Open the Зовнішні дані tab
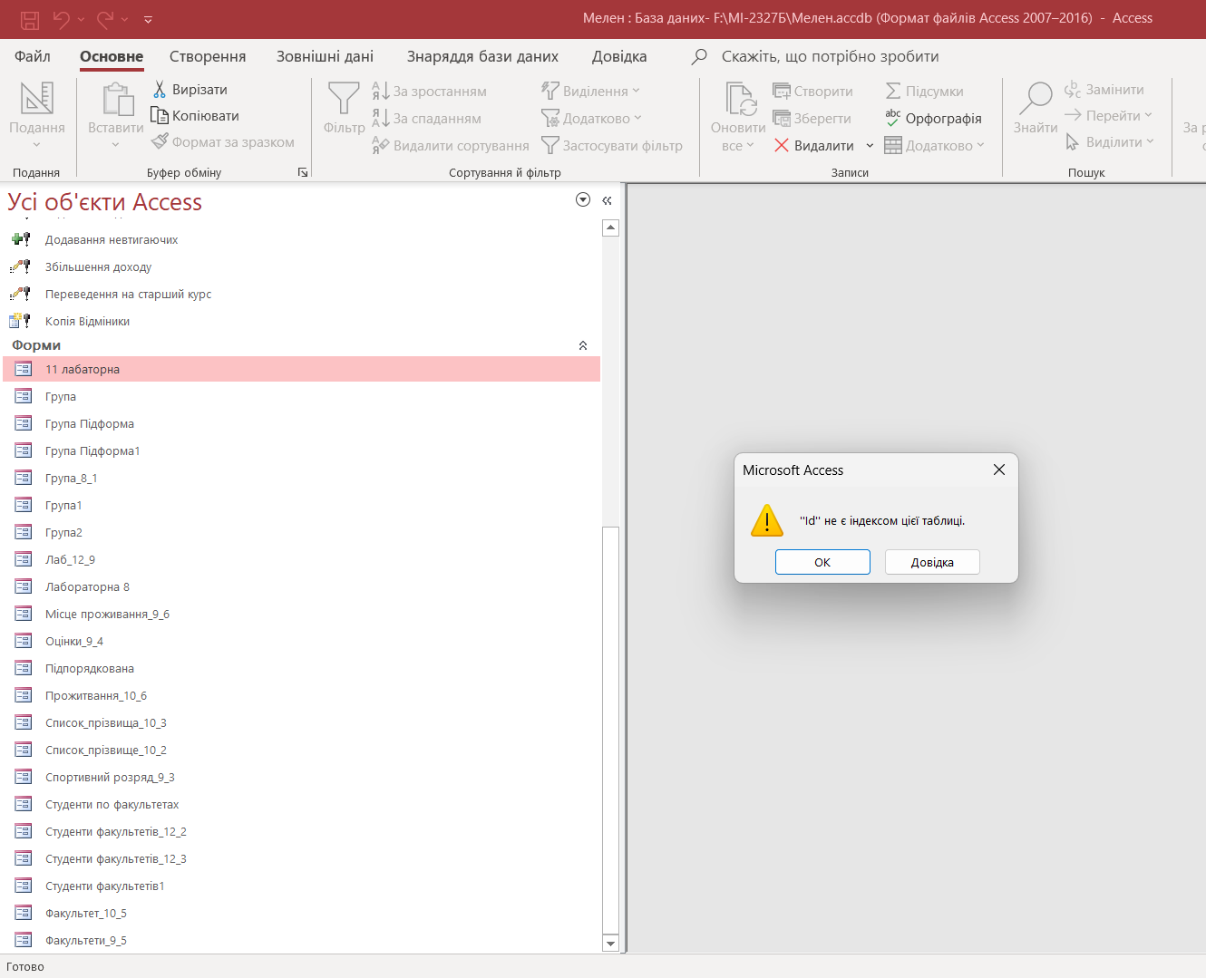This screenshot has height=978, width=1206. [325, 56]
